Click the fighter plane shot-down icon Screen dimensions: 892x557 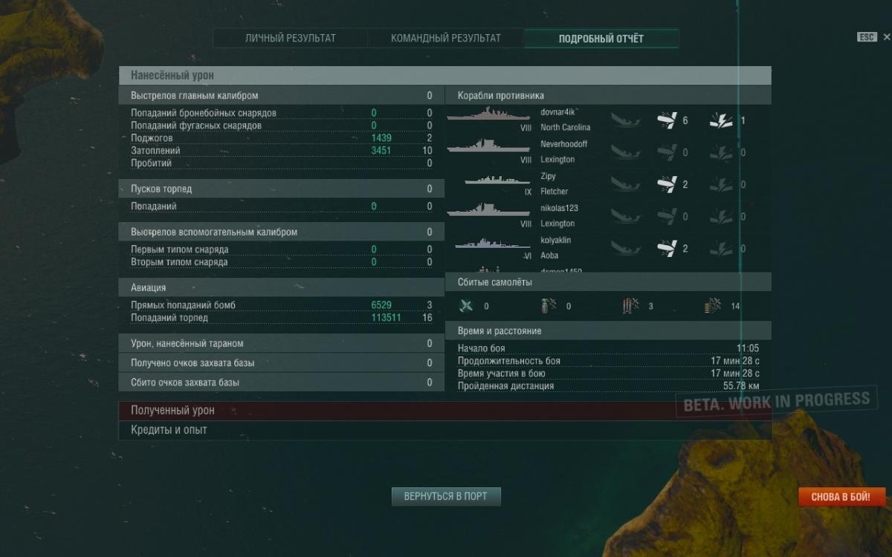point(466,306)
